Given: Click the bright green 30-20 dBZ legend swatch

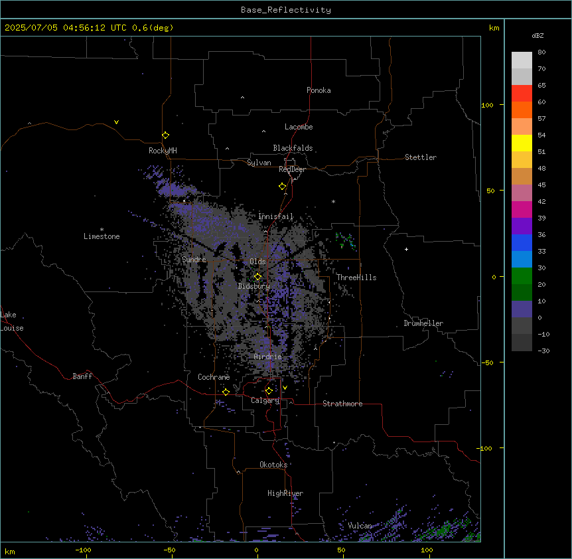Looking at the screenshot, I should tap(522, 276).
